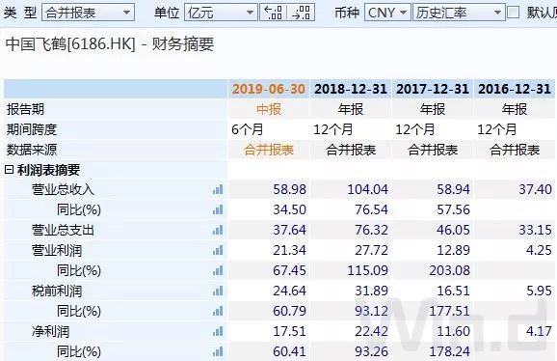Image resolution: width=557 pixels, height=361 pixels.
Task: Select net profit growth 178.24
Action: pyautogui.click(x=449, y=351)
